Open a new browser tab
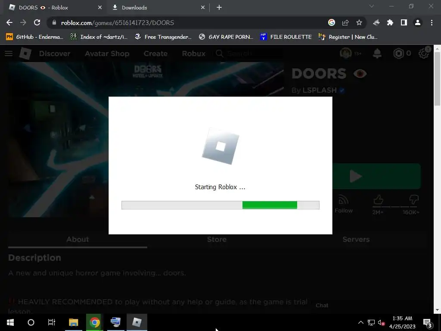Viewport: 441px width, 331px height. point(219,8)
